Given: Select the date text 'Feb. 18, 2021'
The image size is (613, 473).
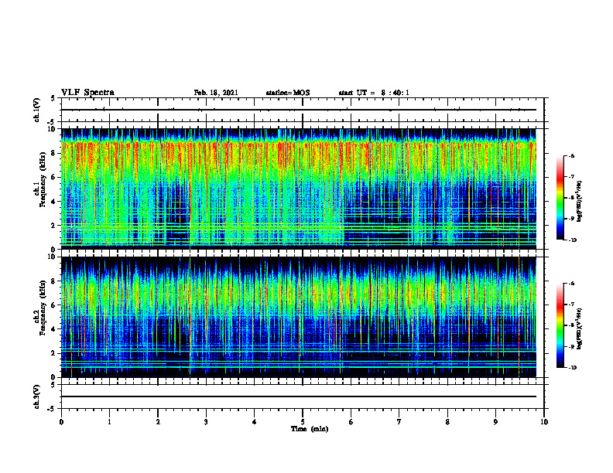Looking at the screenshot, I should click(x=216, y=93).
